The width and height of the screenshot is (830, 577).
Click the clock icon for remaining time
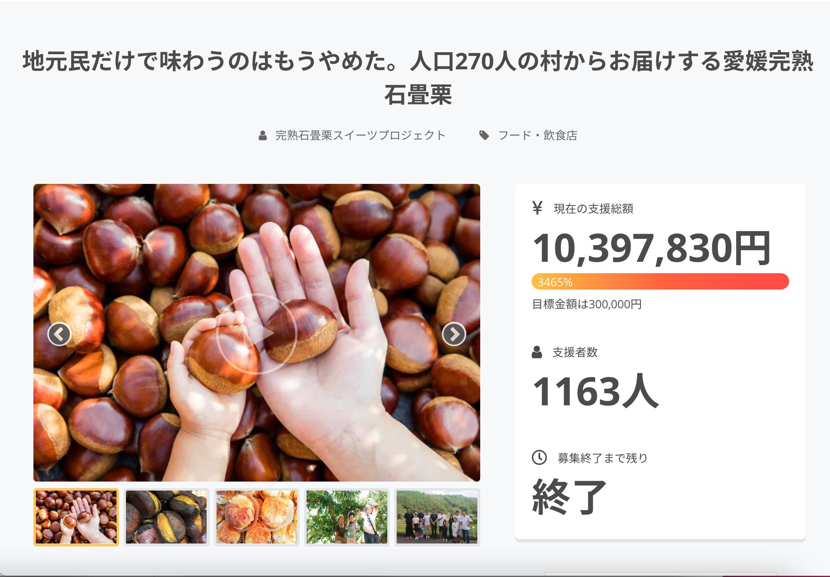click(539, 458)
